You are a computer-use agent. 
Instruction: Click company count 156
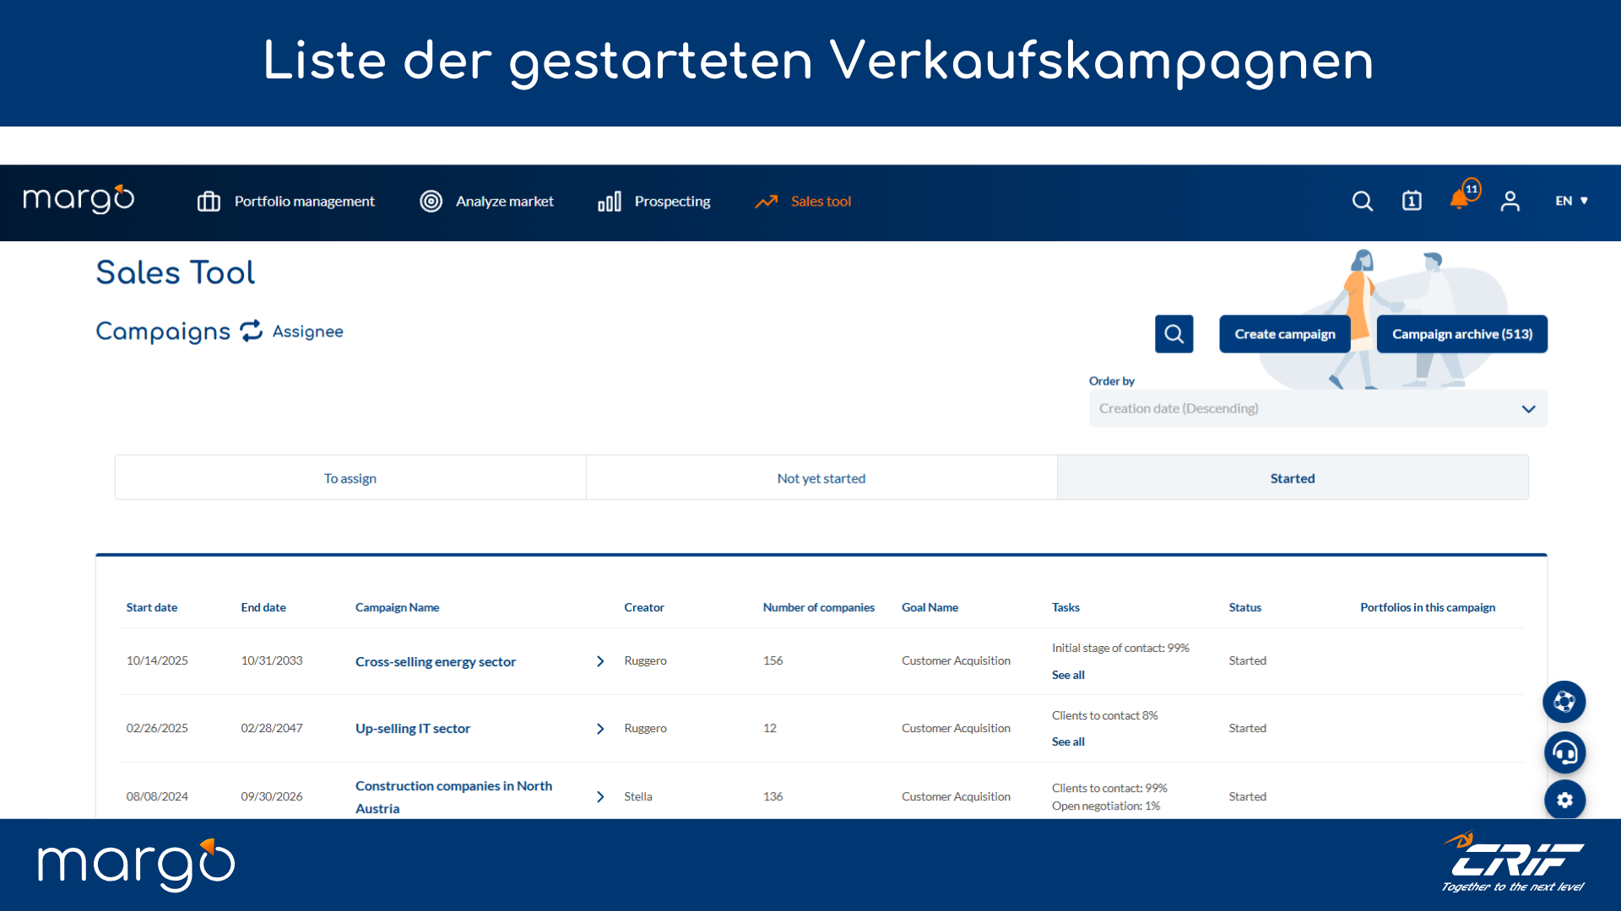pos(773,660)
